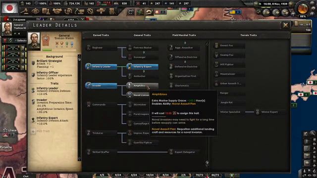Select the Desert Fox terrain trait
317x178 pixels.
229,45
